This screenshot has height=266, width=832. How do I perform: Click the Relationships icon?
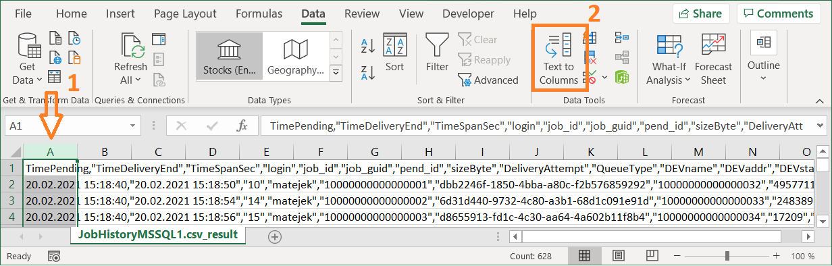point(622,57)
